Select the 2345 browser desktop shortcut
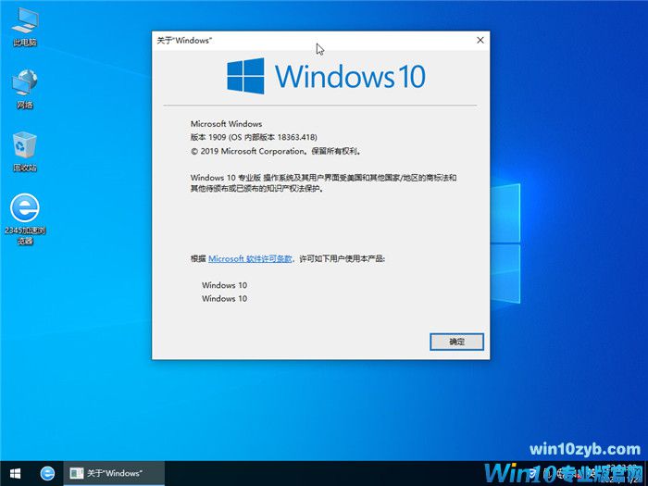Image resolution: width=648 pixels, height=486 pixels. click(x=25, y=219)
